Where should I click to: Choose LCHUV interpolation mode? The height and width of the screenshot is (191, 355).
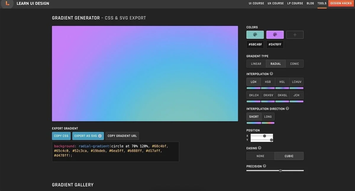[x=296, y=82]
